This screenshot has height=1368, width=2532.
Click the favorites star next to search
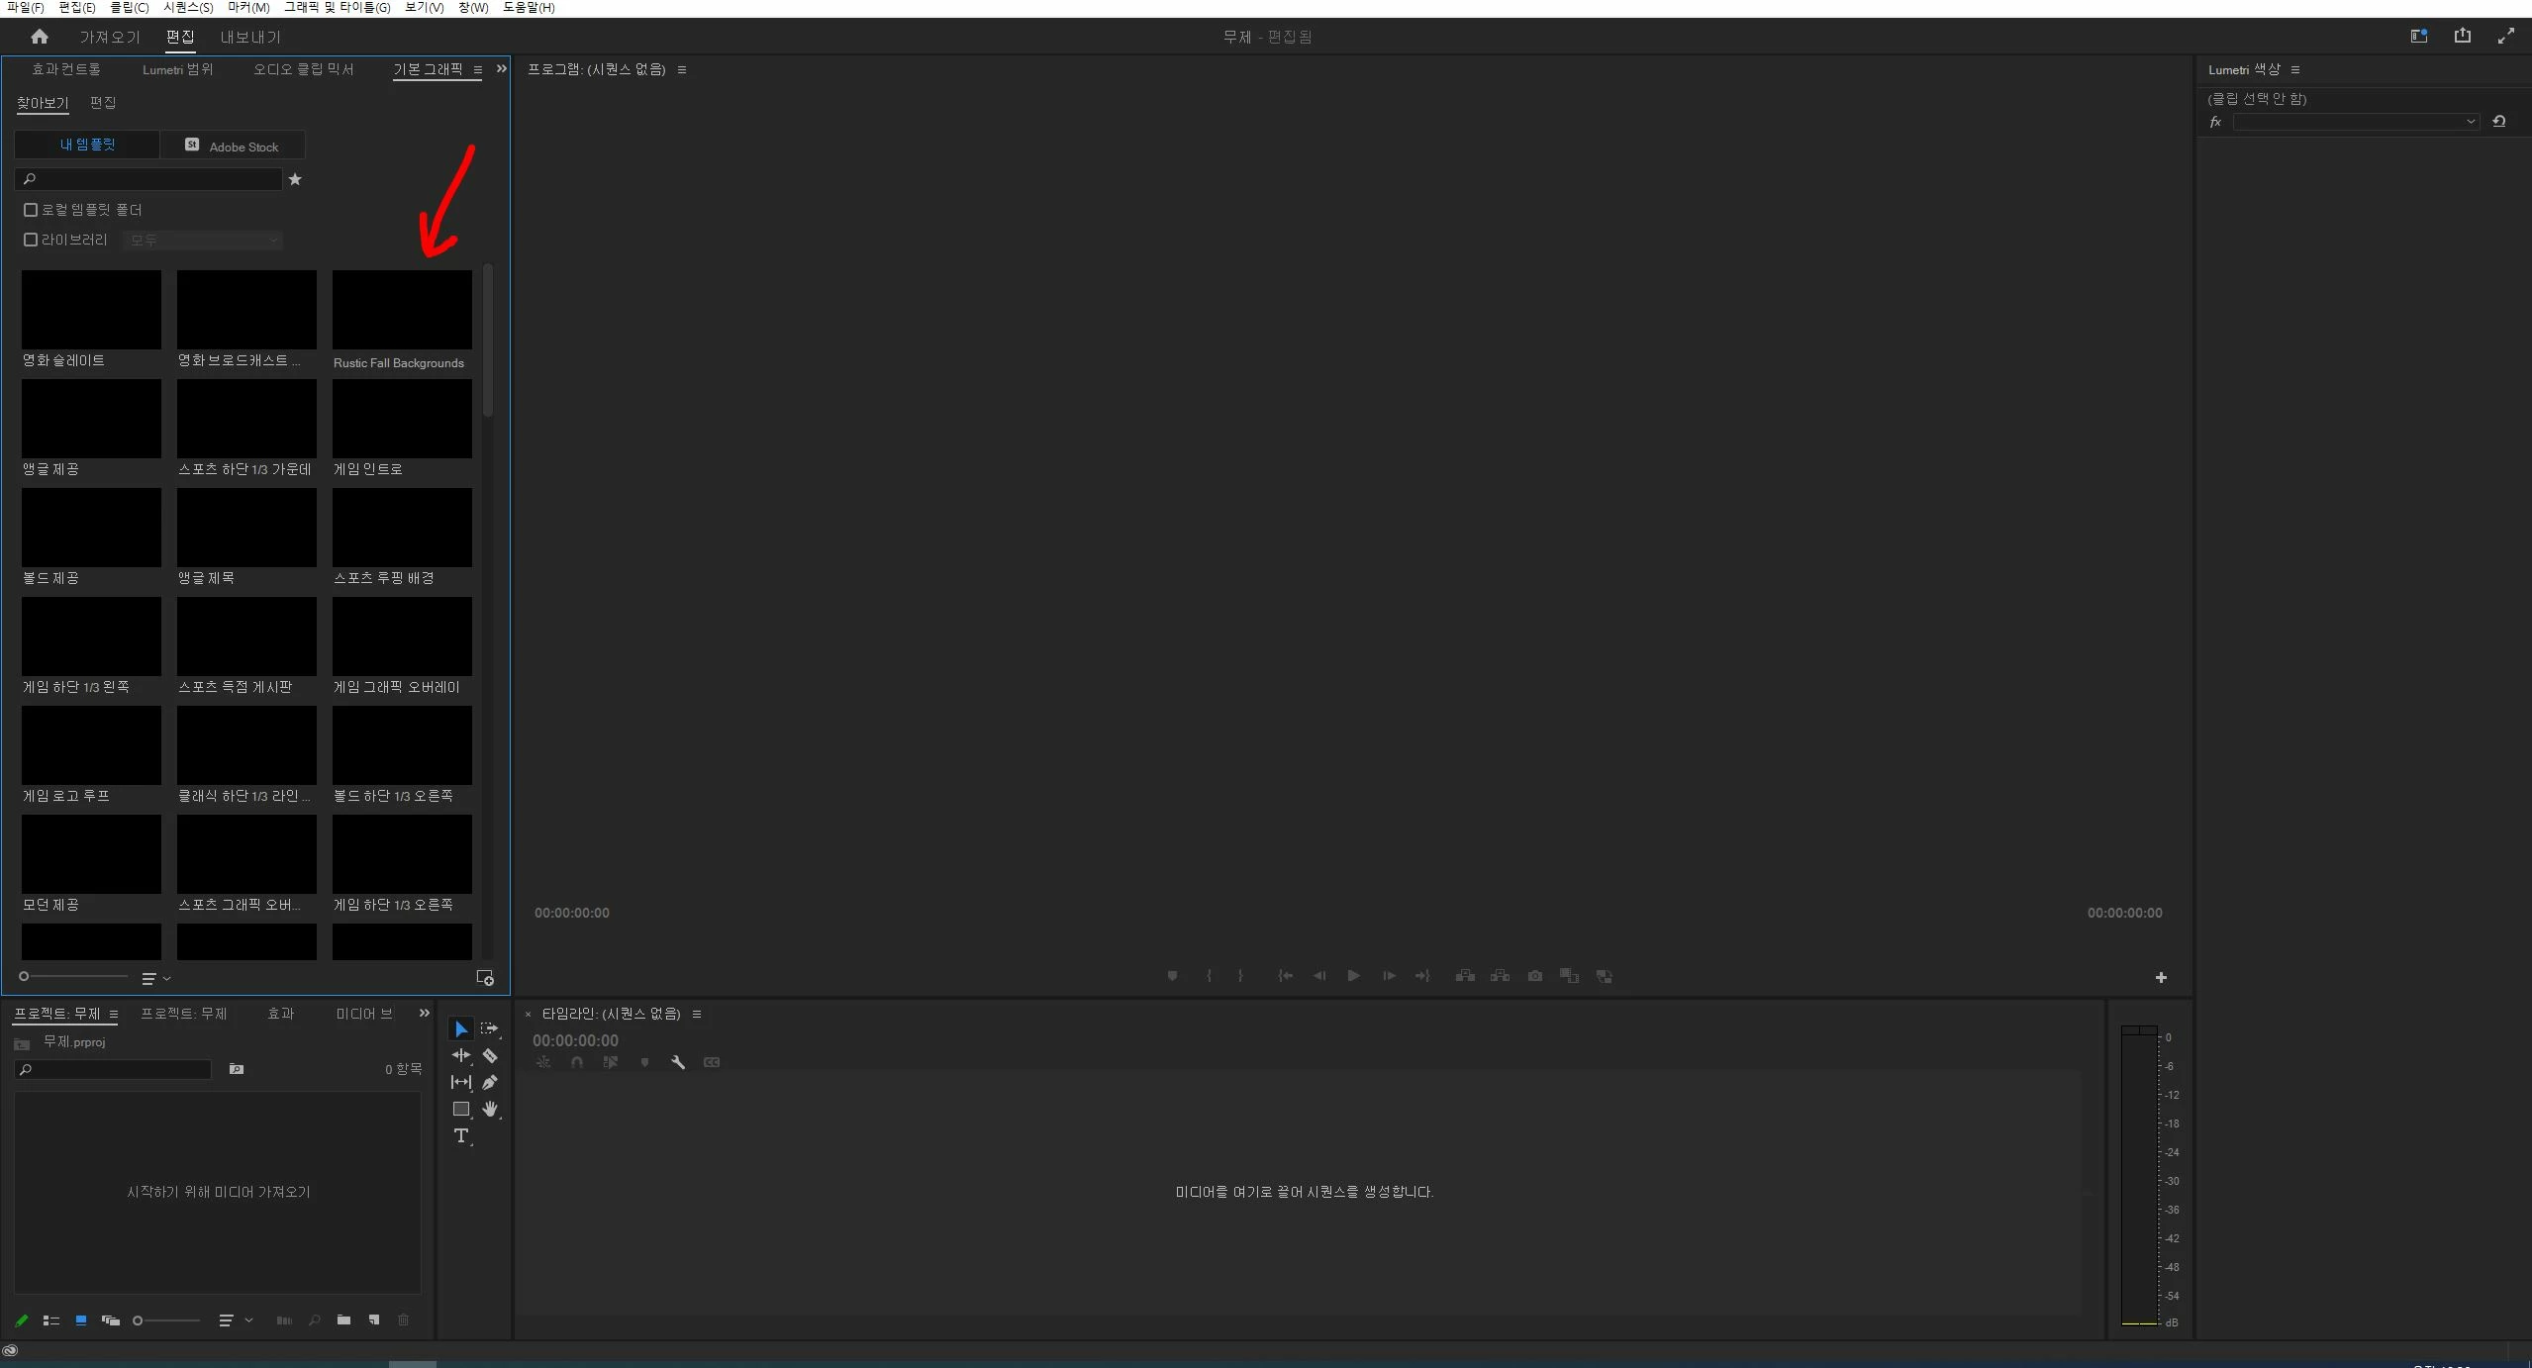[295, 179]
